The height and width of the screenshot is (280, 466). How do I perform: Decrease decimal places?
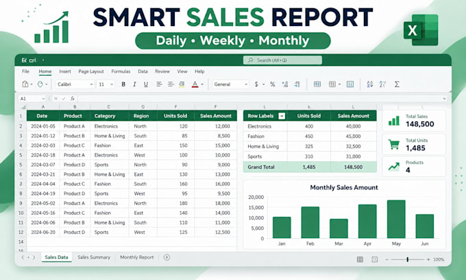(297, 84)
